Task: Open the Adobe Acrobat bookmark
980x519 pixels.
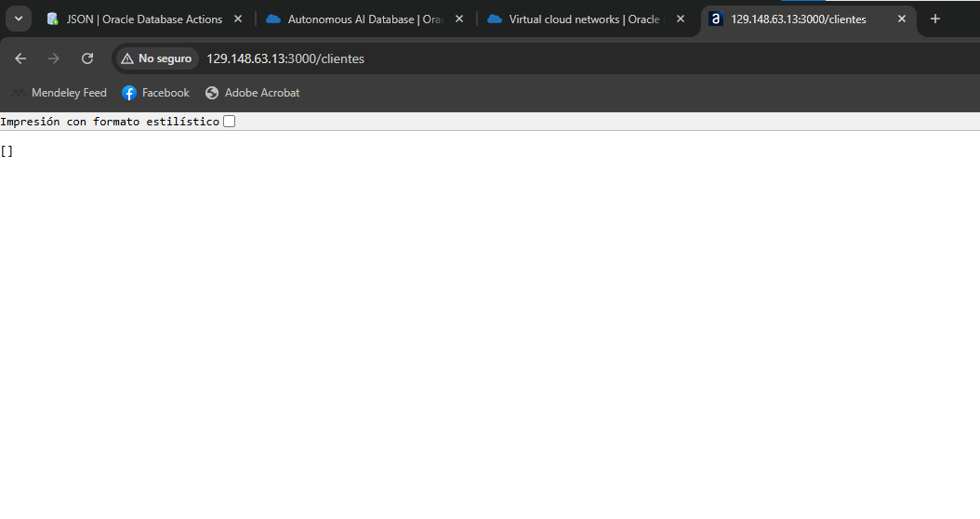Action: (x=253, y=93)
